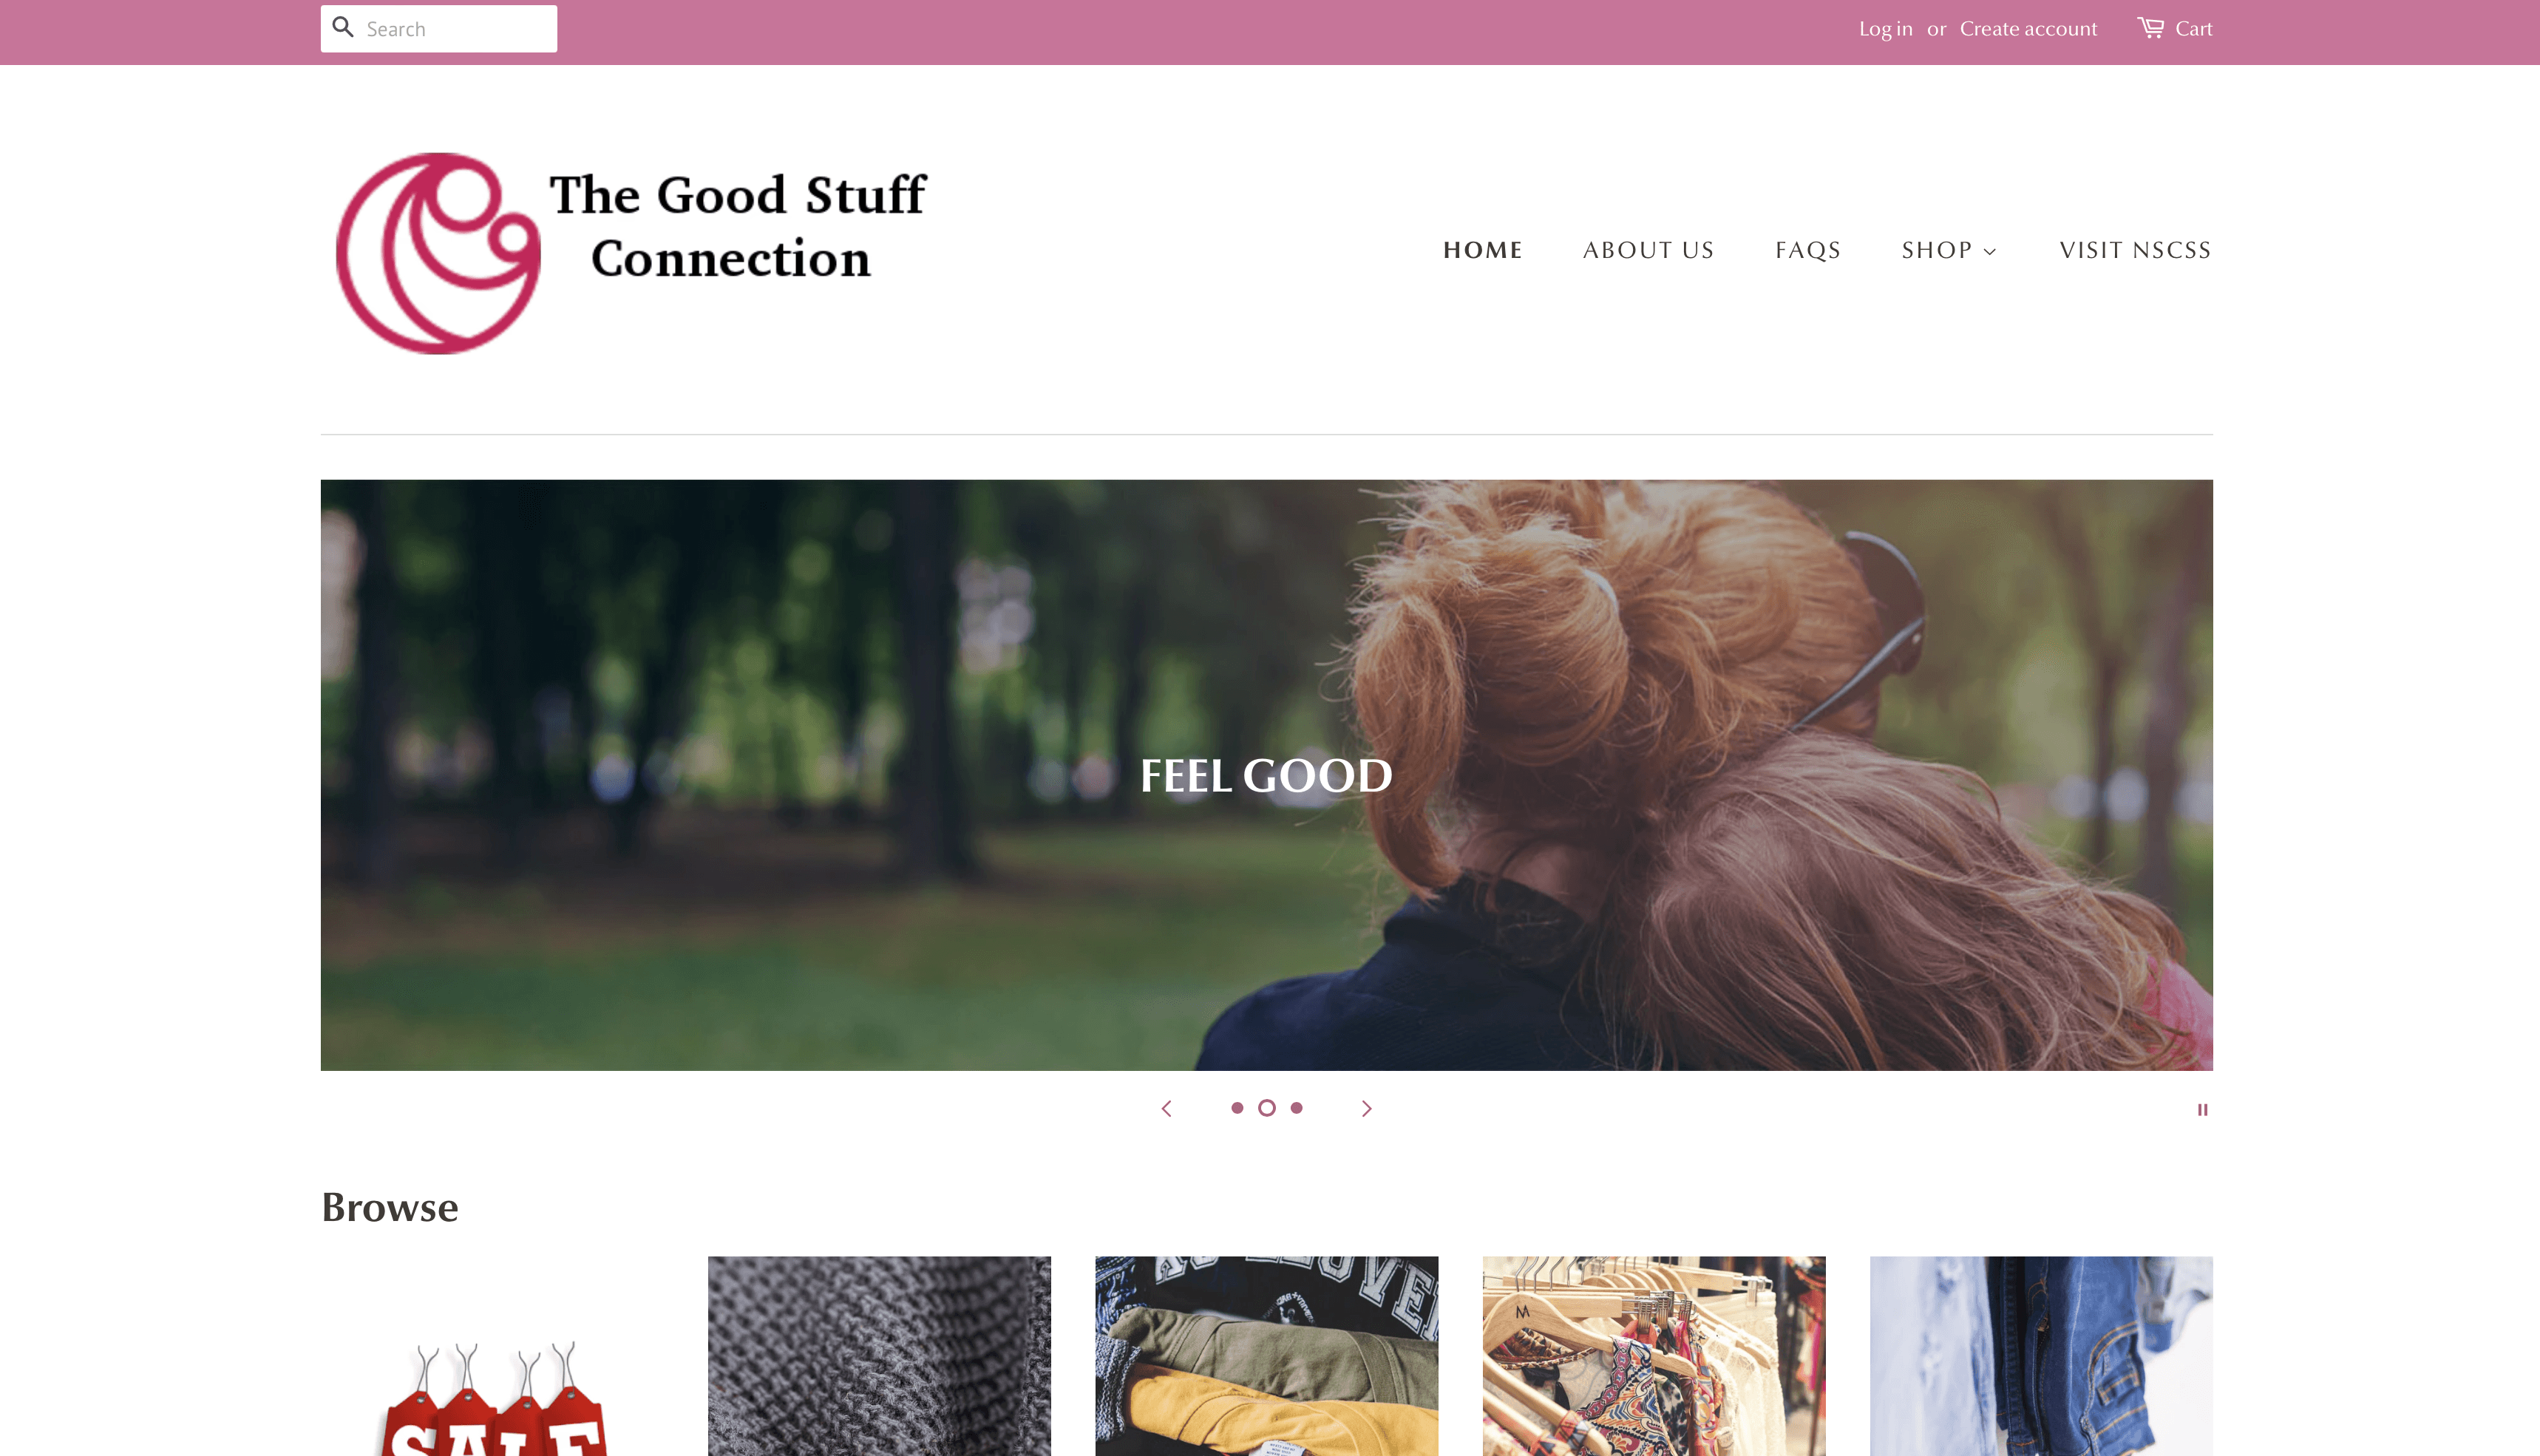Click the magnifying glass search icon

point(343,27)
